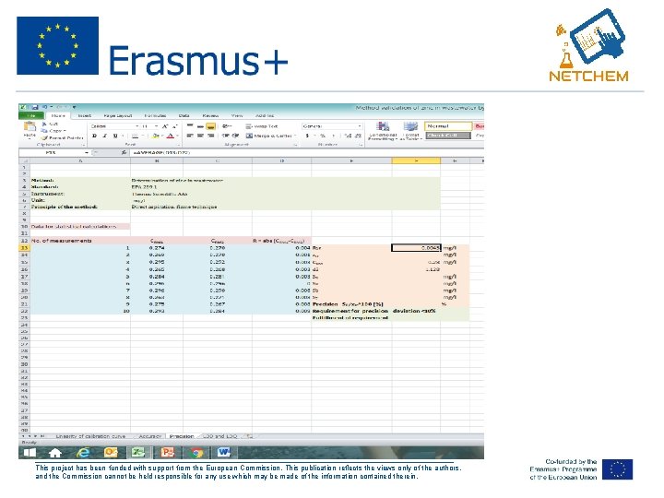Apply Comma Style format
This screenshot has height=498, width=664.
tap(334, 136)
